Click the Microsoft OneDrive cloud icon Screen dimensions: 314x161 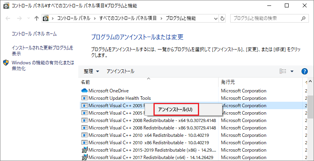85,91
